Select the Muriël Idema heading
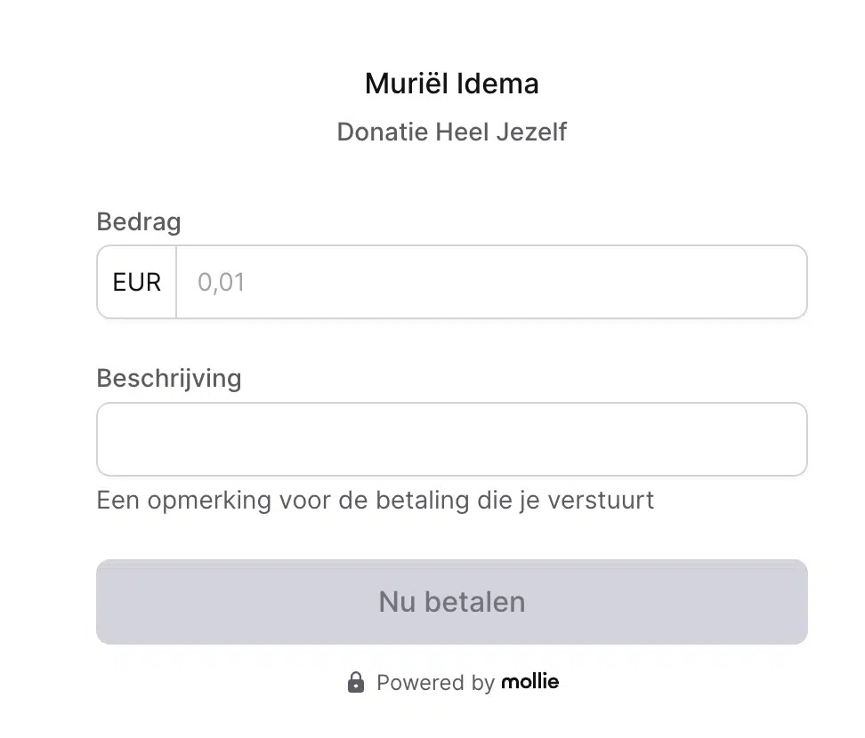 coord(452,84)
